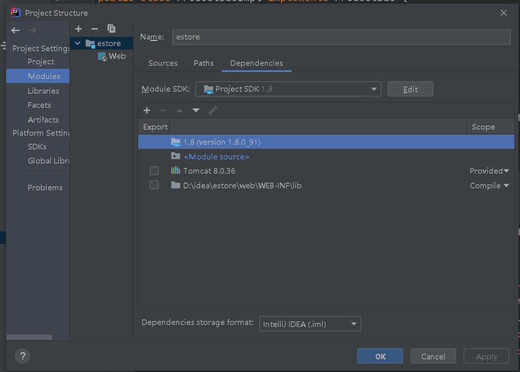Open Dependencies storage format dropdown

(310, 324)
